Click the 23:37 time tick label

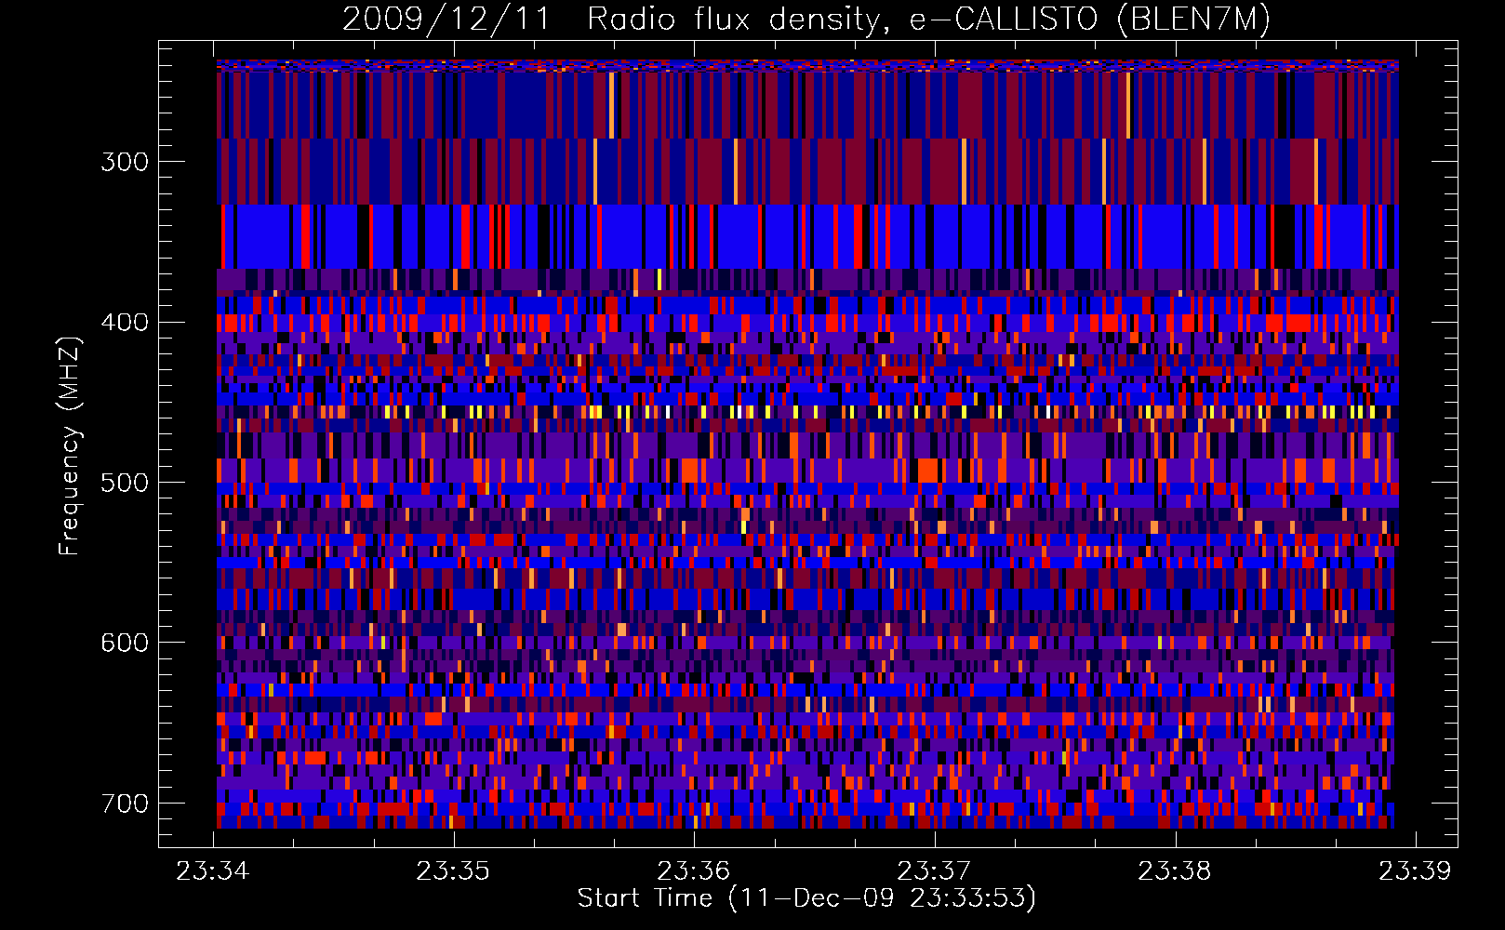[x=934, y=871]
